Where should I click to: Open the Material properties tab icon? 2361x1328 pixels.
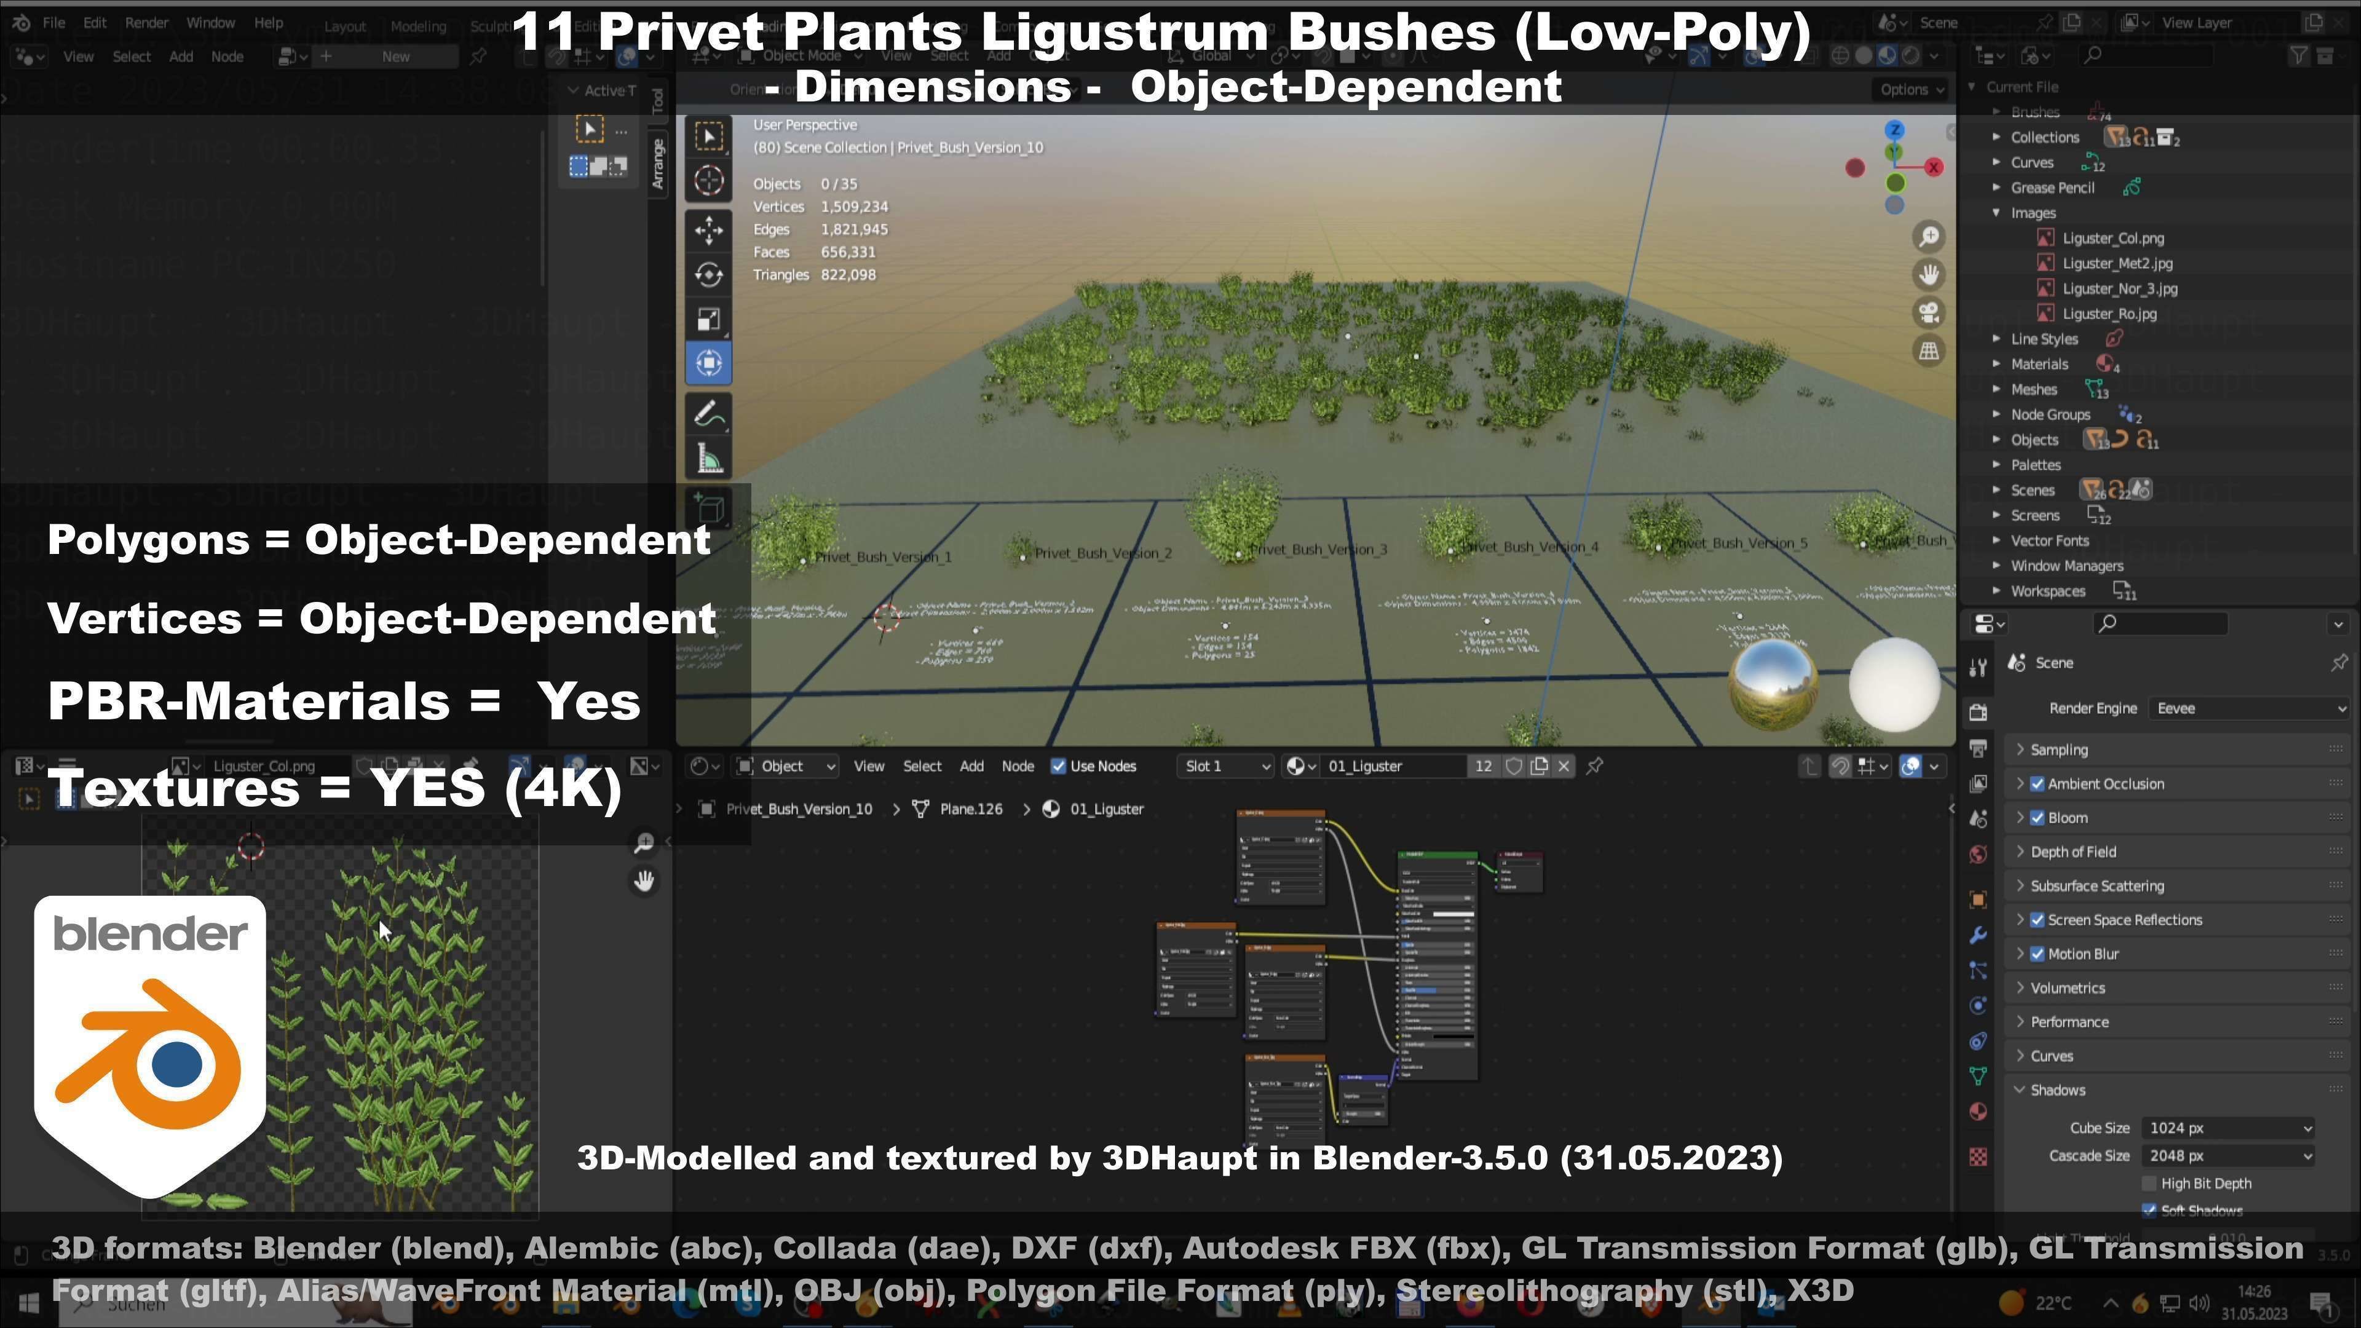coord(1978,1112)
